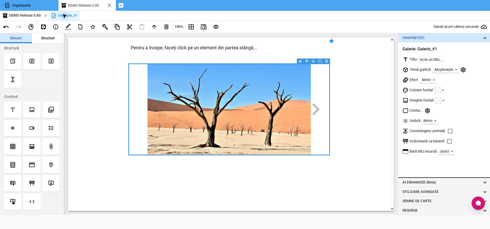This screenshot has width=490, height=229.
Task: Add the HTML code block
Action: pyautogui.click(x=32, y=202)
